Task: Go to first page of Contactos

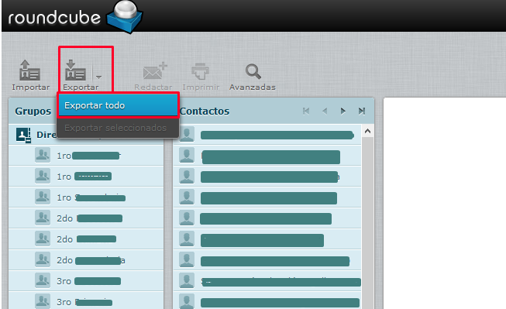Action: pyautogui.click(x=306, y=112)
